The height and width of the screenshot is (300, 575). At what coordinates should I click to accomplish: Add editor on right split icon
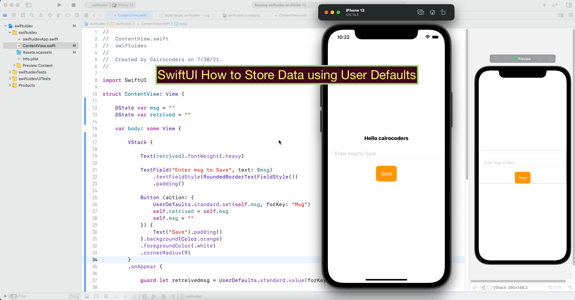(571, 15)
